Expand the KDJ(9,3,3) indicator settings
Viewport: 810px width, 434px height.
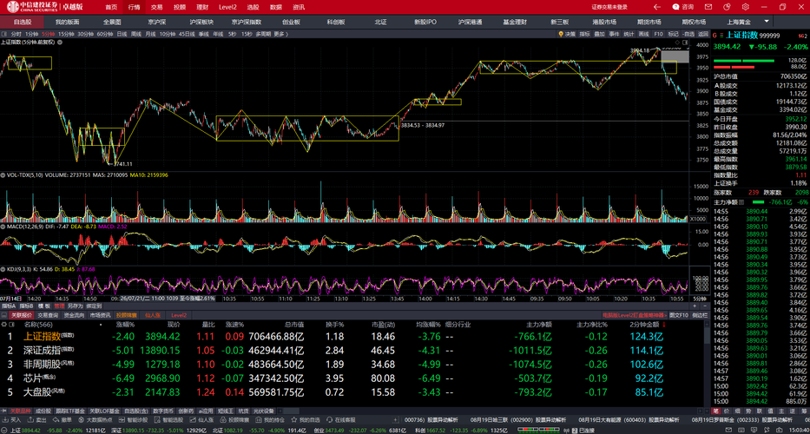4,269
